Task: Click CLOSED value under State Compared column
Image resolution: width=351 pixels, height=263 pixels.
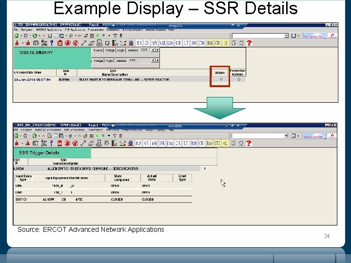Action: pyautogui.click(x=117, y=199)
